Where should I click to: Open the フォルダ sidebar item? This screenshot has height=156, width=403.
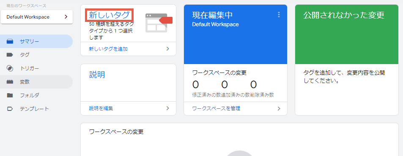point(36,96)
